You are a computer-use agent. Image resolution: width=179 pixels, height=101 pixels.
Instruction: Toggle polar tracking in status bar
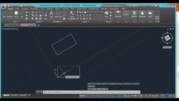(103, 96)
